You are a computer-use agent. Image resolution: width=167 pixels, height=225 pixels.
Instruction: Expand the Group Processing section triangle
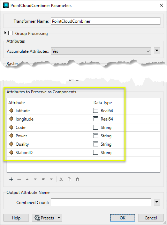tap(5, 33)
